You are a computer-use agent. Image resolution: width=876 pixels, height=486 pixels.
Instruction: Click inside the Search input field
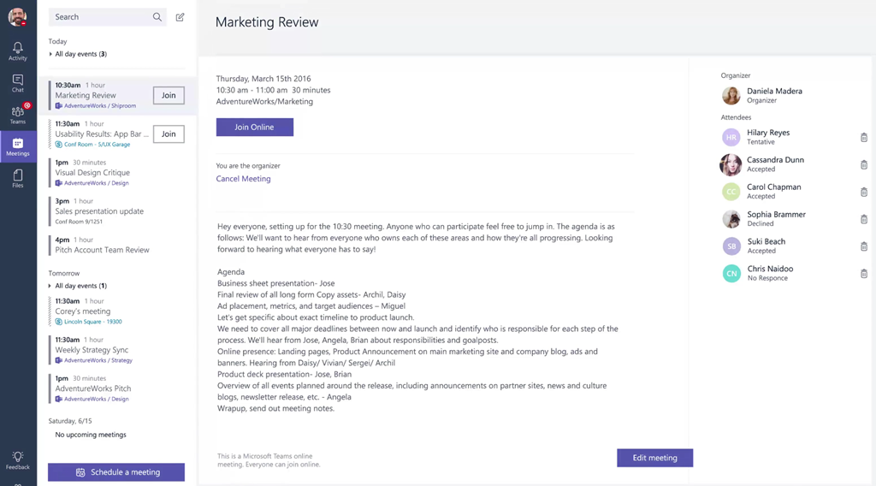click(x=98, y=17)
